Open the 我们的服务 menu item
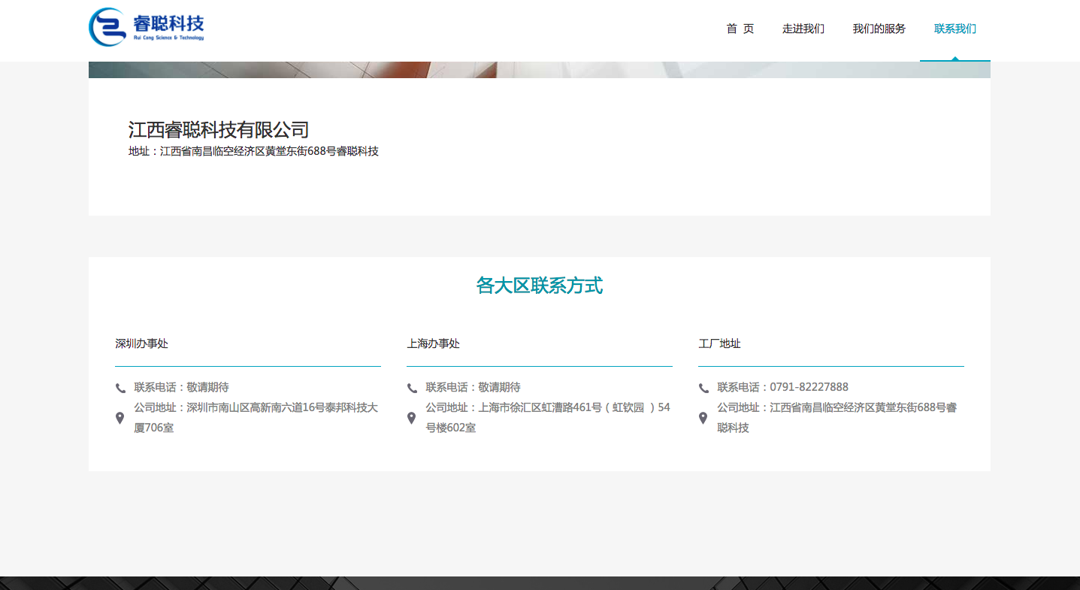1080x590 pixels. (879, 29)
